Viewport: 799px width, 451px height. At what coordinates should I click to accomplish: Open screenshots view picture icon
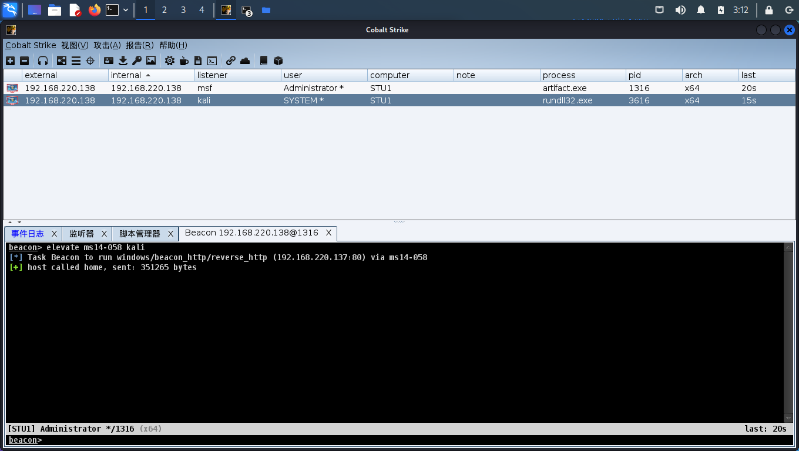tap(151, 60)
